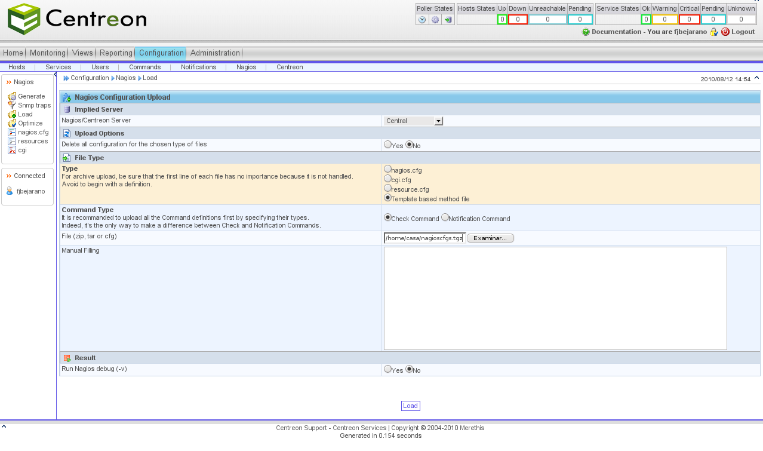
Task: Collapse header using caret beside timestamp
Action: point(756,78)
